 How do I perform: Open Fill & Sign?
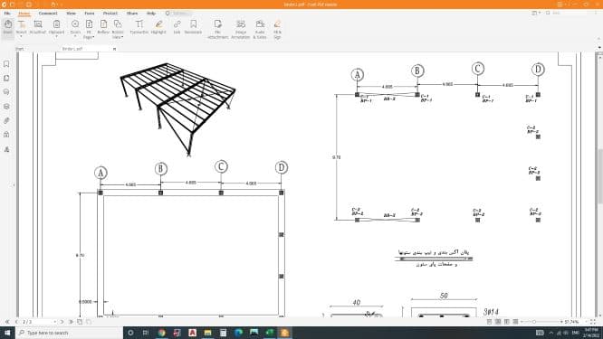(277, 29)
